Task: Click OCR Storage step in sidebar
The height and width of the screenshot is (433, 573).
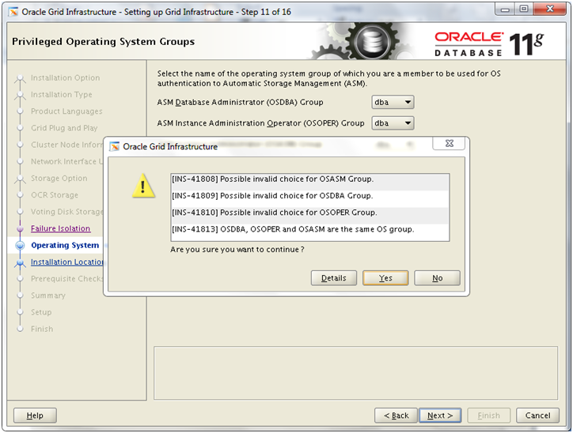Action: [55, 195]
